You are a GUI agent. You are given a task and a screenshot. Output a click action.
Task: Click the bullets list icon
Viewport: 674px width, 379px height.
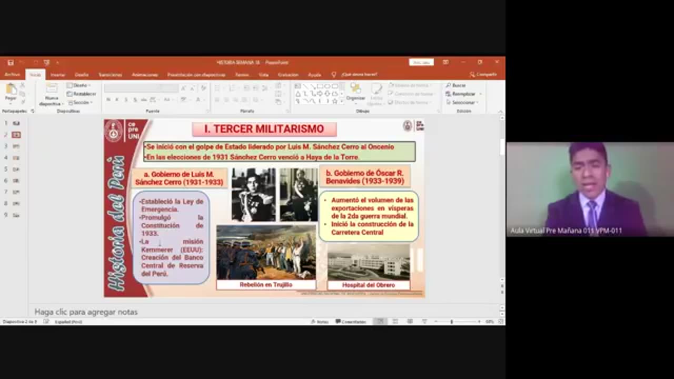pyautogui.click(x=218, y=88)
